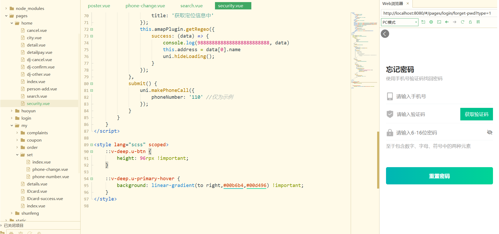Click the browser back arrow icon
Image resolution: width=499 pixels, height=234 pixels.
pos(447,22)
